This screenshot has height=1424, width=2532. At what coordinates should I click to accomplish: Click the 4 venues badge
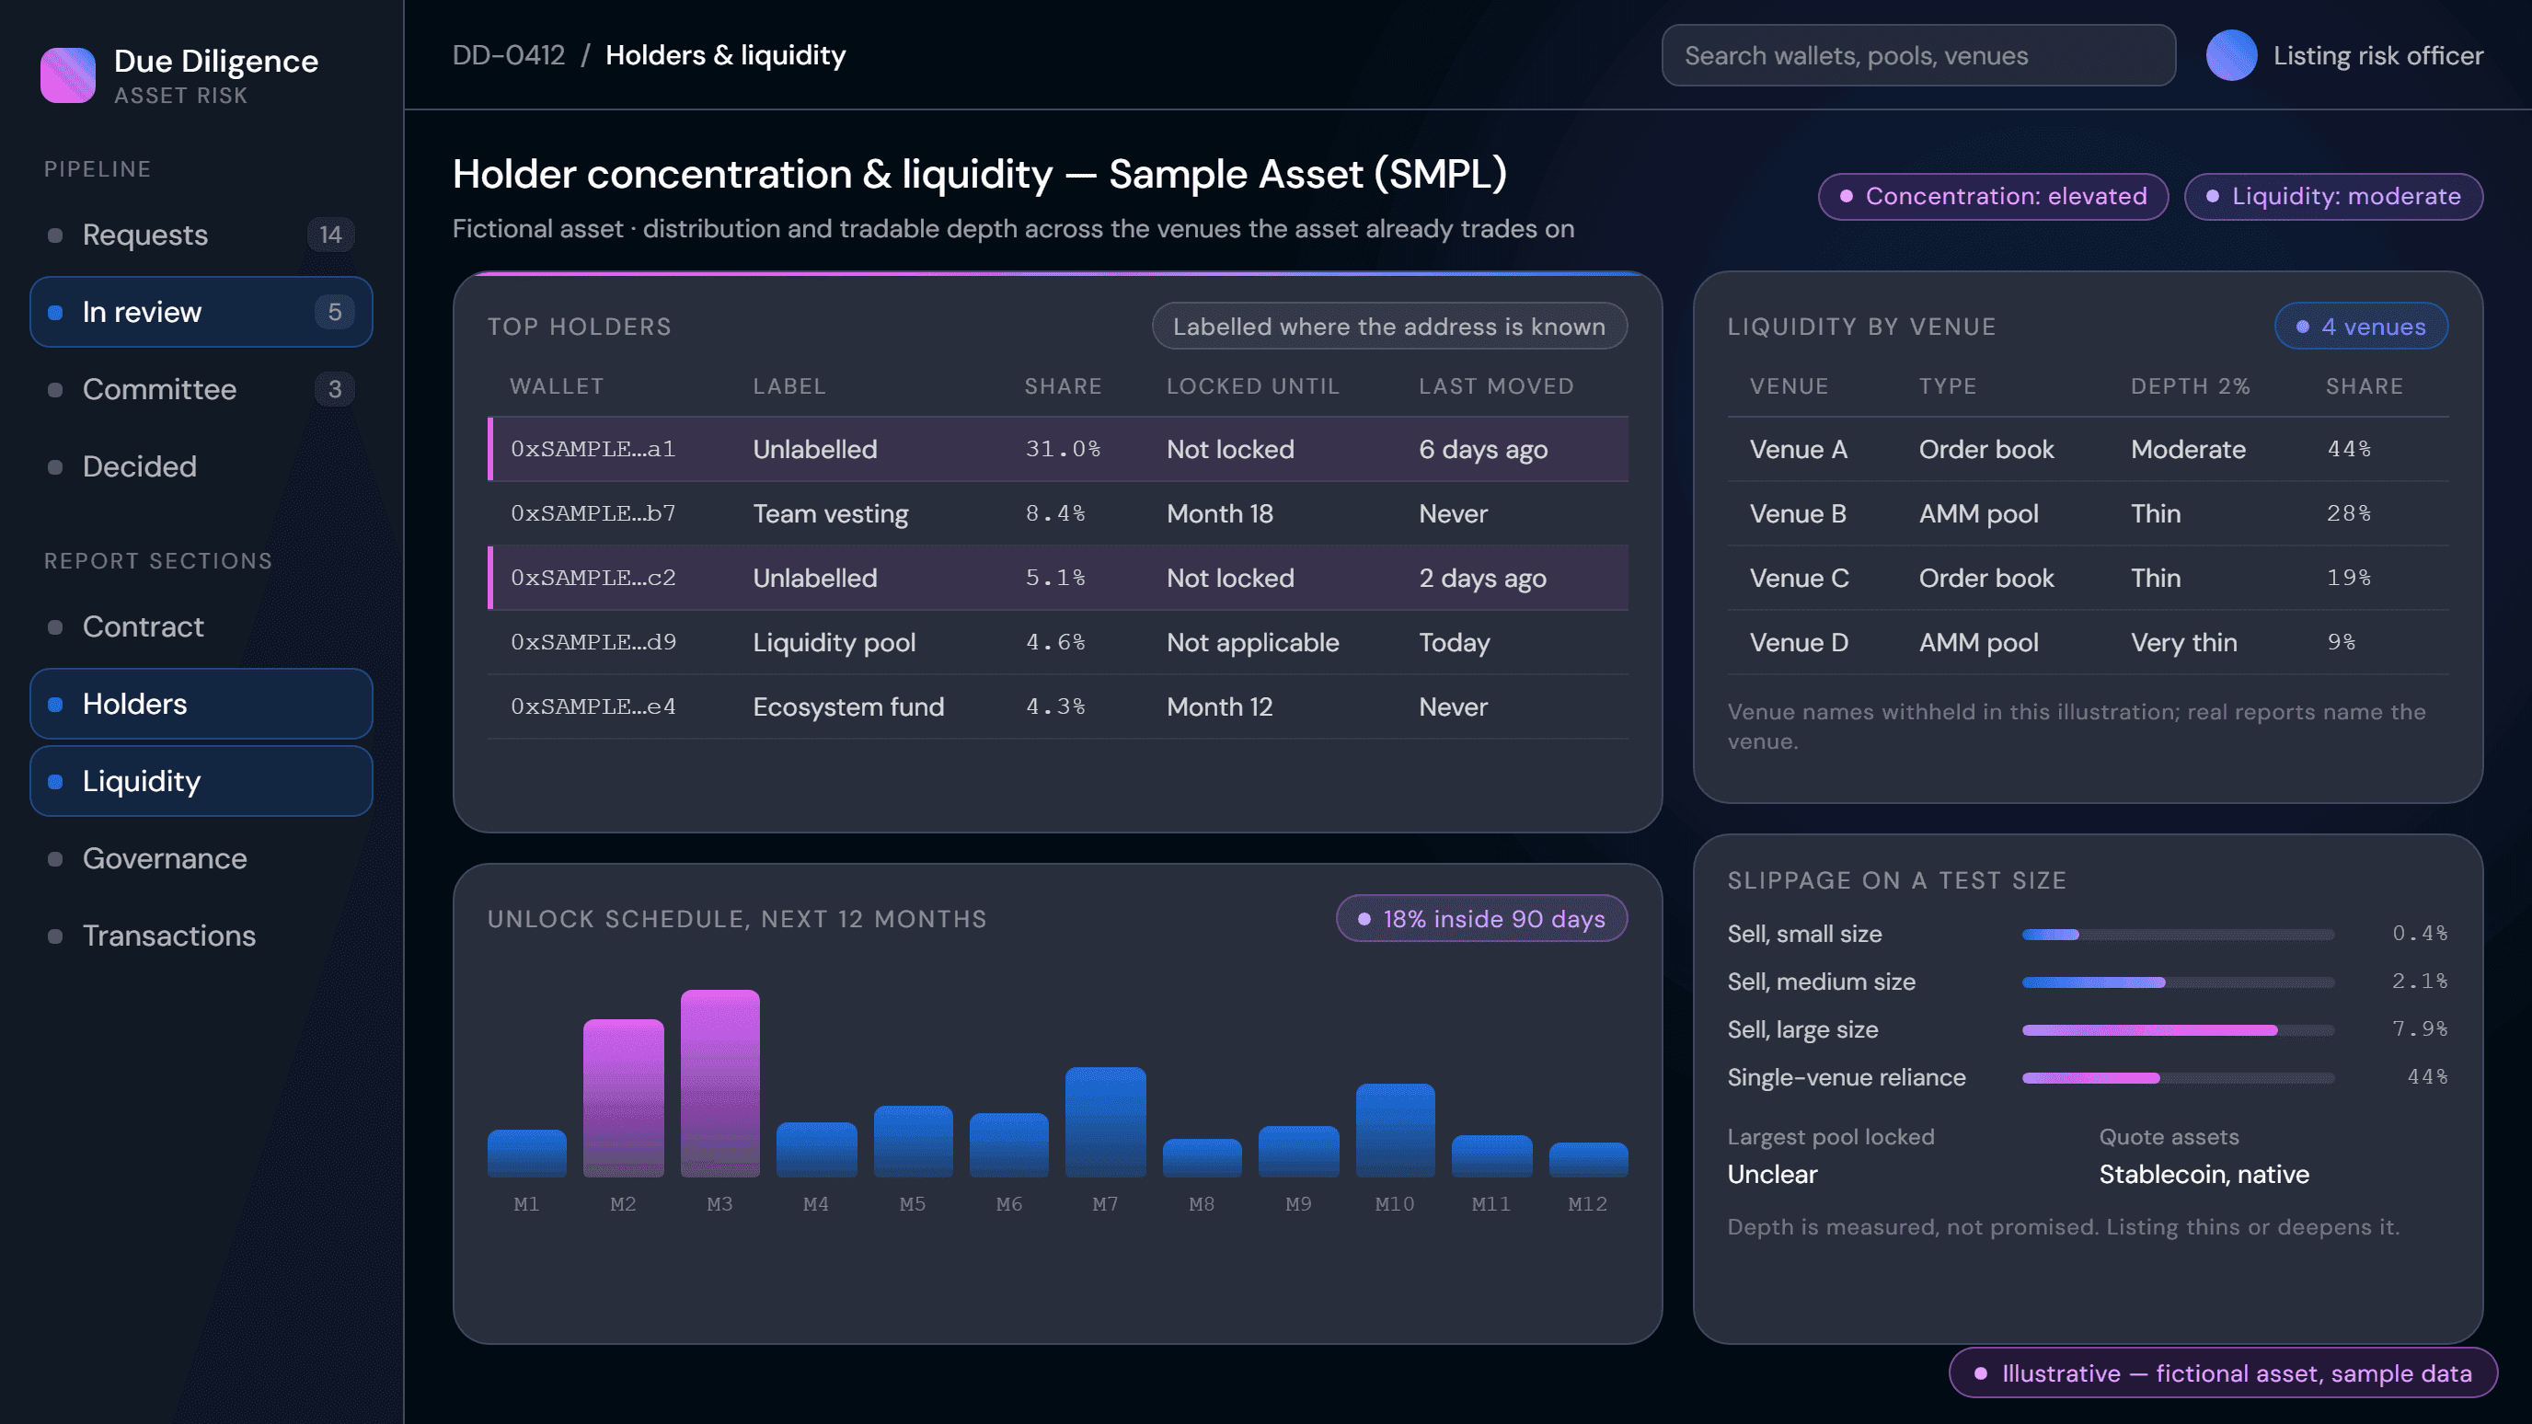point(2360,327)
